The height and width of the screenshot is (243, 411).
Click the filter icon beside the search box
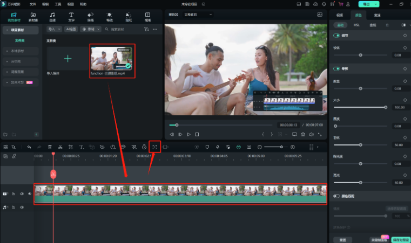(147, 29)
